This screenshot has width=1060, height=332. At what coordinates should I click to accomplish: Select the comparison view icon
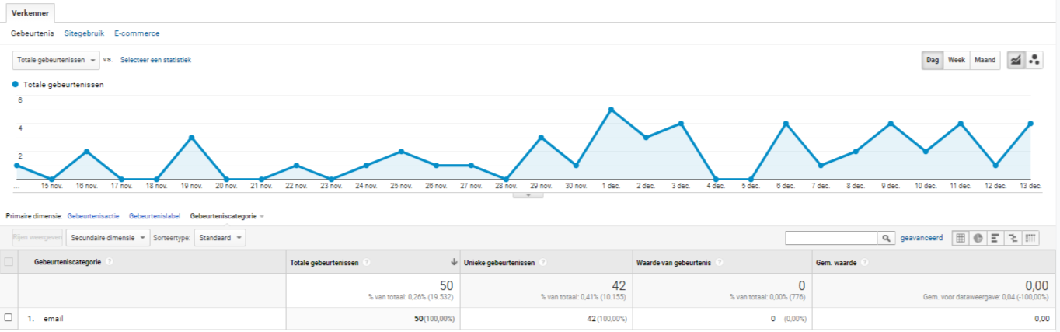(x=1013, y=238)
